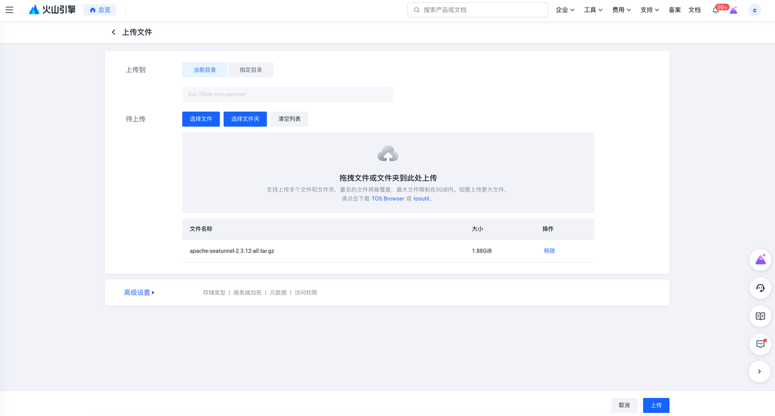This screenshot has height=416, width=775.
Task: Open the 备案 menu item
Action: [674, 10]
